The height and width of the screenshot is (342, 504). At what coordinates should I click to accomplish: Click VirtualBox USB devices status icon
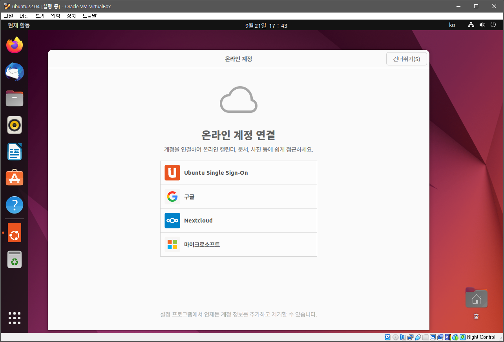pyautogui.click(x=418, y=337)
